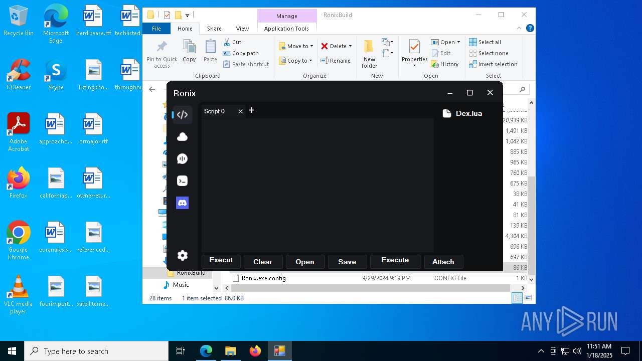Switch to details view icon in status bar
The height and width of the screenshot is (361, 642).
tap(517, 298)
